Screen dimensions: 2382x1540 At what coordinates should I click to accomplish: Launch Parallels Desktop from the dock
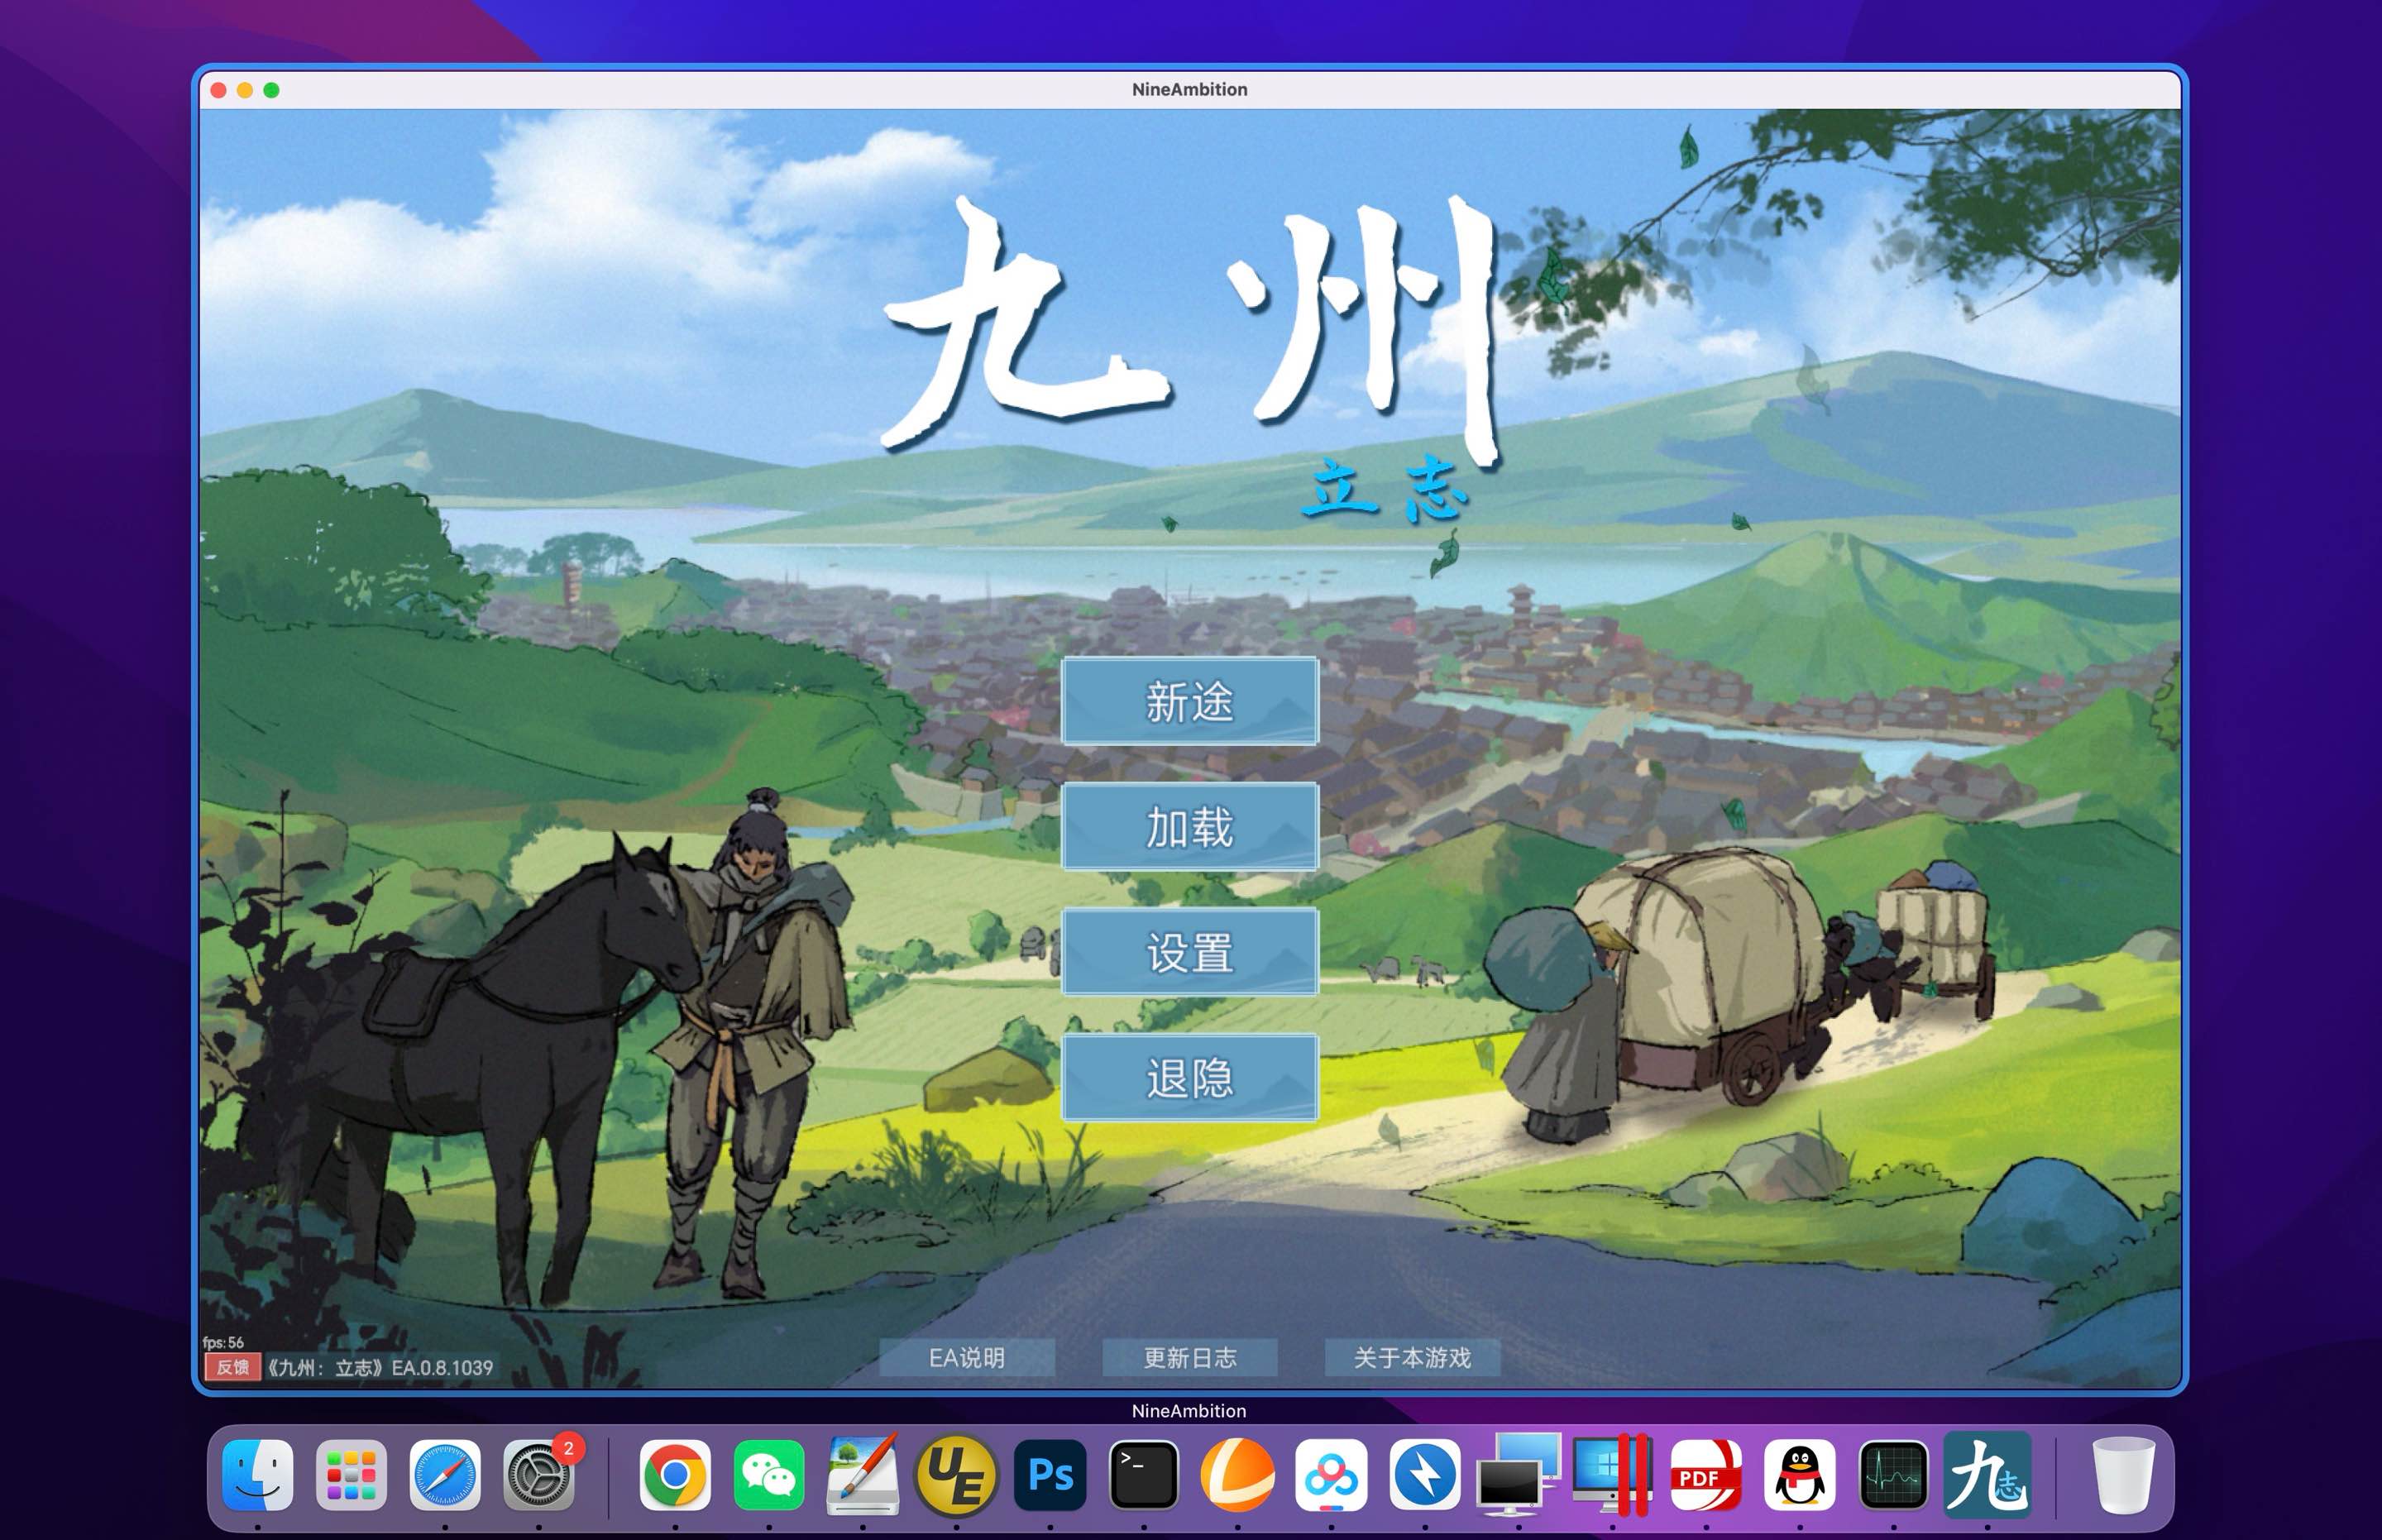click(x=1612, y=1475)
